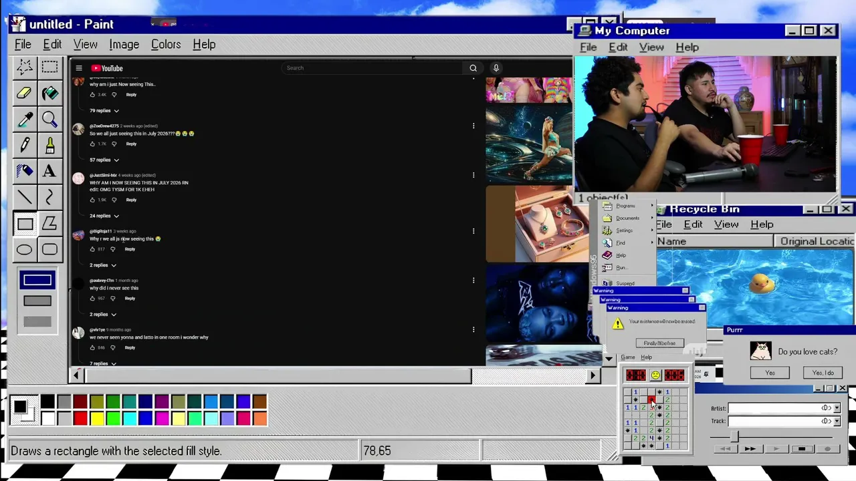
Task: Open the Artist dropdown arrow in CD player
Action: pos(837,408)
